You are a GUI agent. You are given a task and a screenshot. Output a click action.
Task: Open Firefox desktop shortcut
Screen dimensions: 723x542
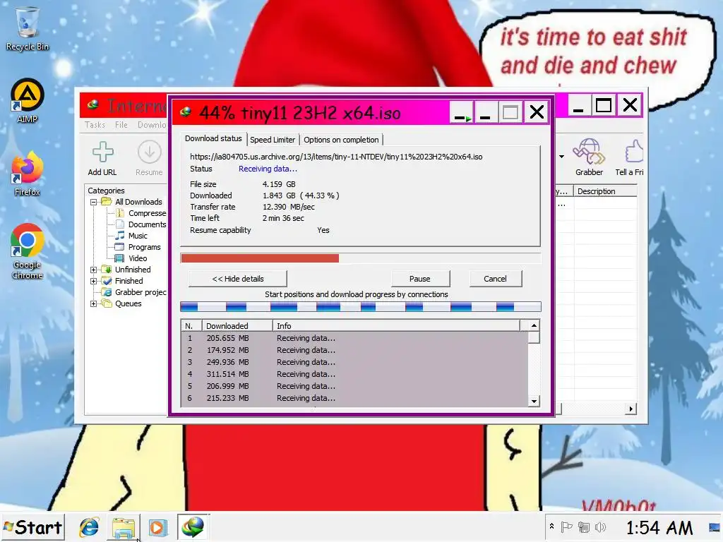tap(28, 174)
